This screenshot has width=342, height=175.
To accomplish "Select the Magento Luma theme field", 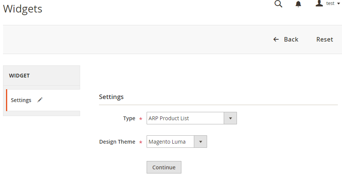I will coord(170,142).
